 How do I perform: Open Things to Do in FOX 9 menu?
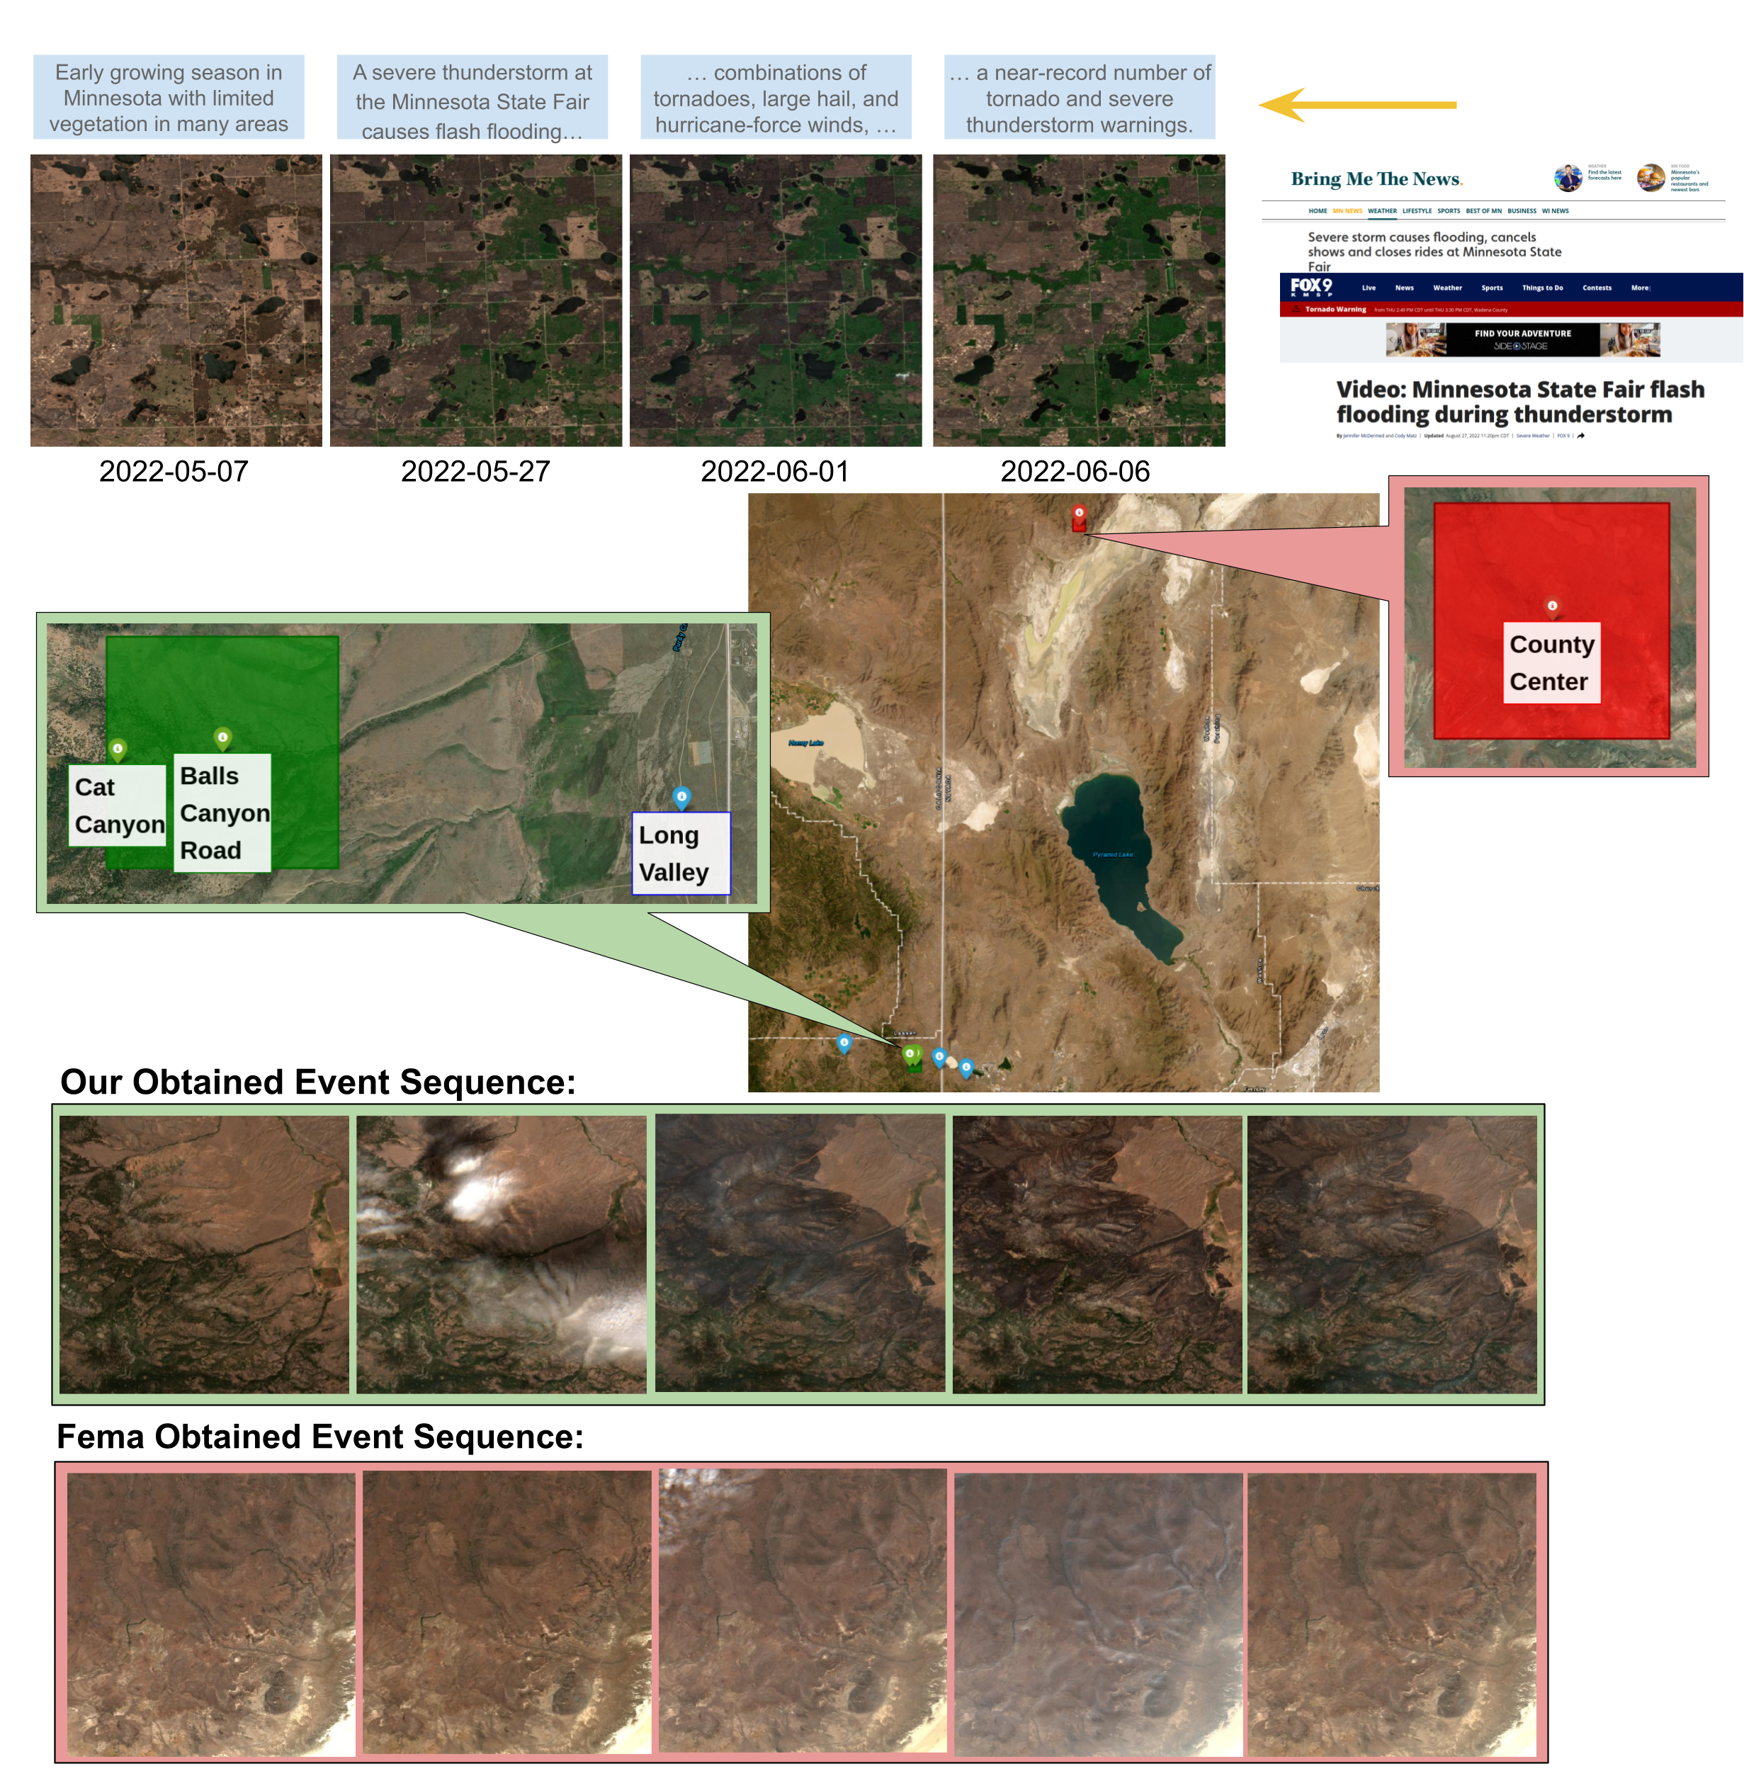coord(1543,288)
